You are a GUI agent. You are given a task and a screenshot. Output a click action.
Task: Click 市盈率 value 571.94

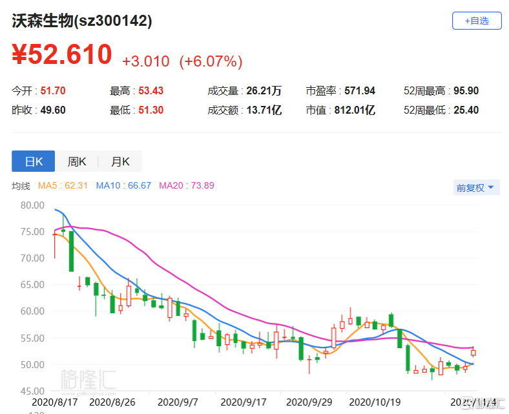coord(360,90)
